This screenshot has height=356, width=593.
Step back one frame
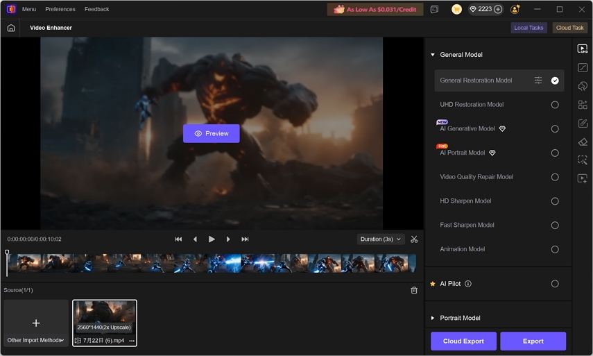coord(195,239)
